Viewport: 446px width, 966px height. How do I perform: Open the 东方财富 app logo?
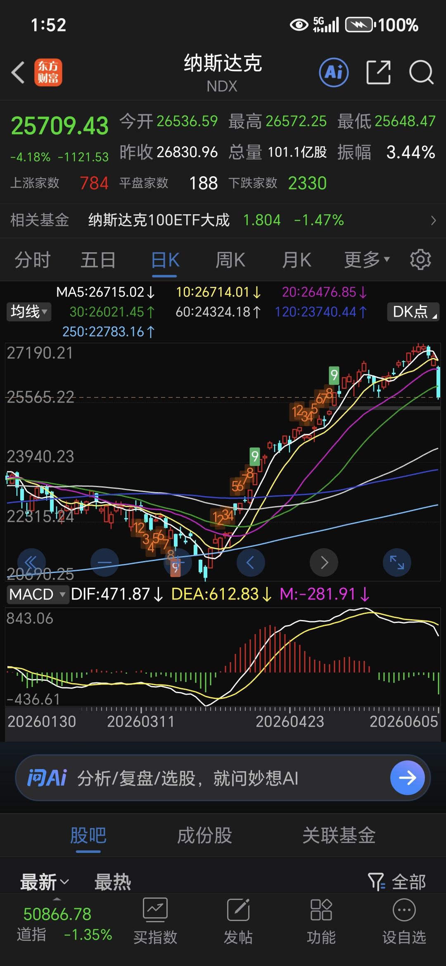click(x=48, y=72)
